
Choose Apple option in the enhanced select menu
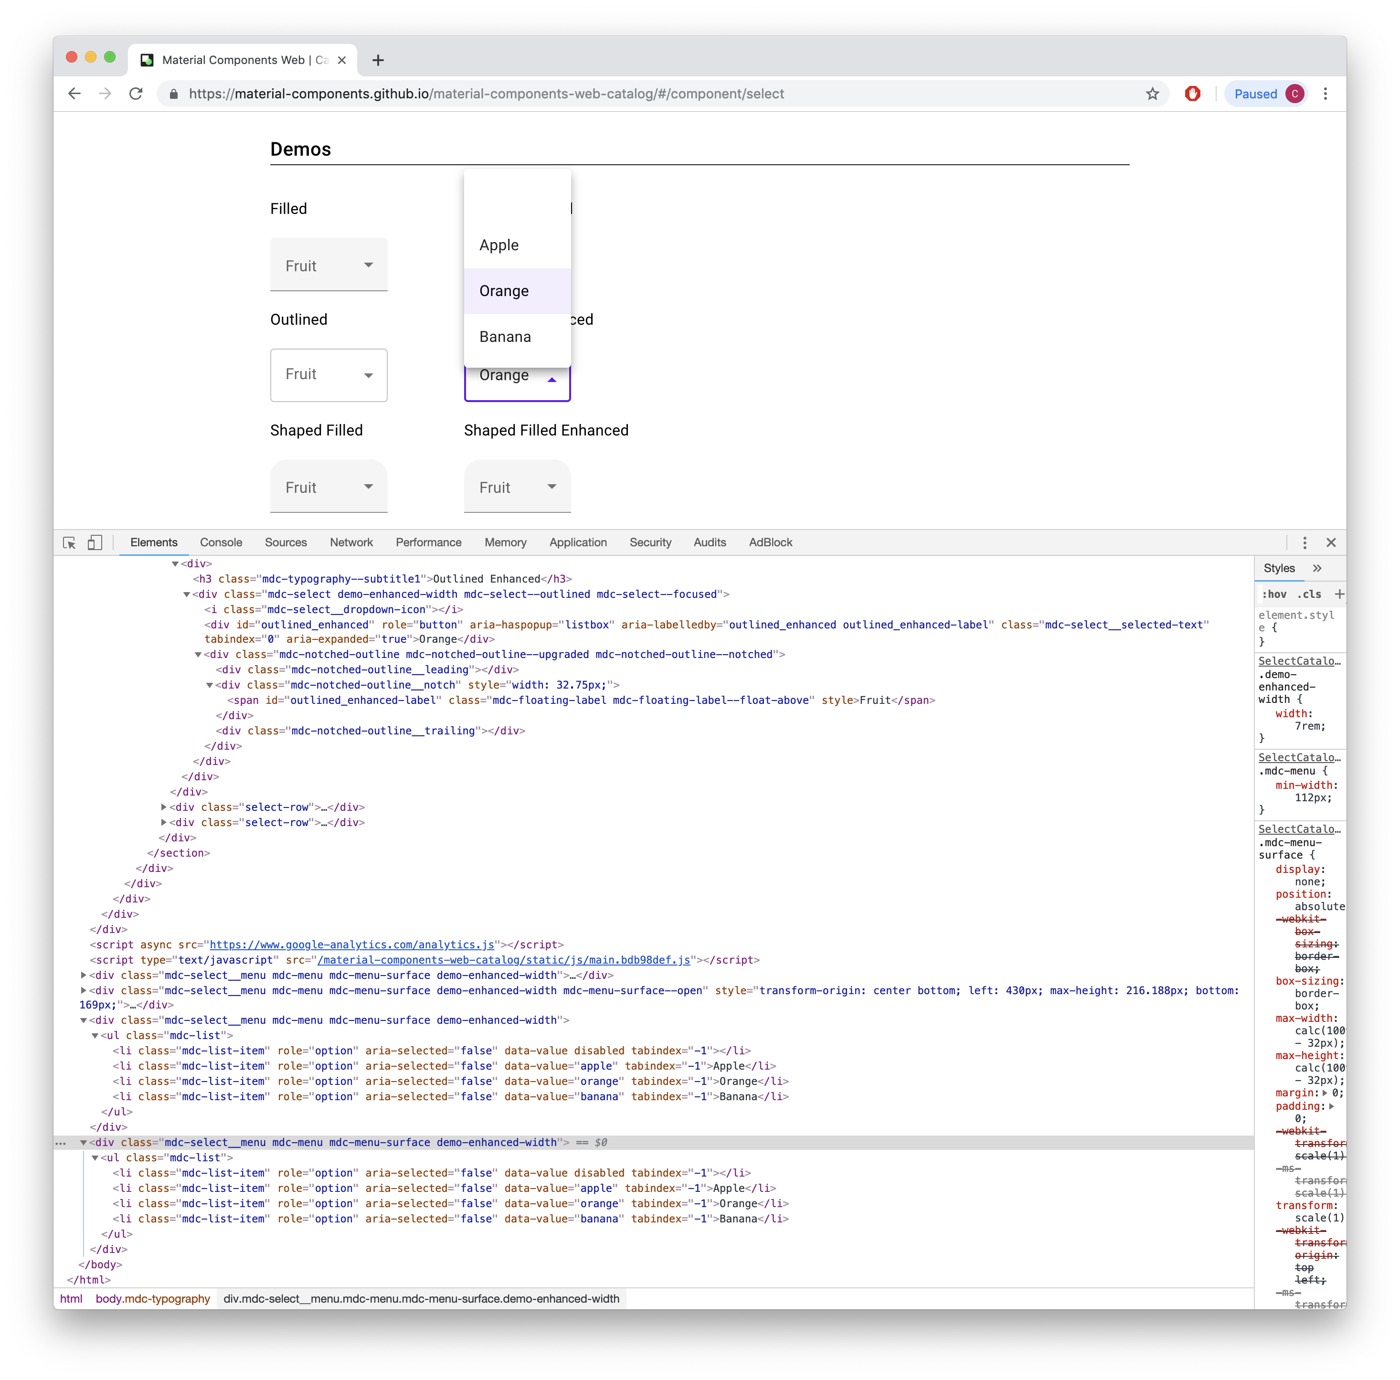click(498, 245)
